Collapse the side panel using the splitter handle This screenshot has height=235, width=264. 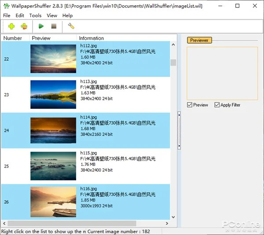click(179, 114)
